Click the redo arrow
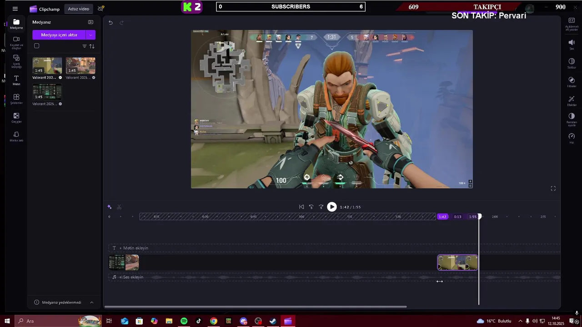The width and height of the screenshot is (582, 327). 121,22
